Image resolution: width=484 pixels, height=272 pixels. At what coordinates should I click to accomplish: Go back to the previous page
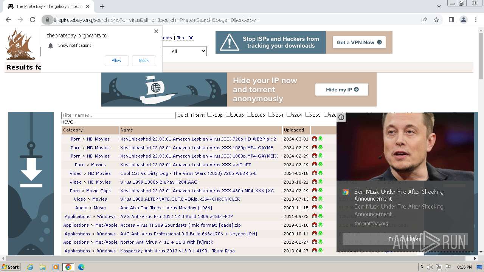[x=8, y=20]
